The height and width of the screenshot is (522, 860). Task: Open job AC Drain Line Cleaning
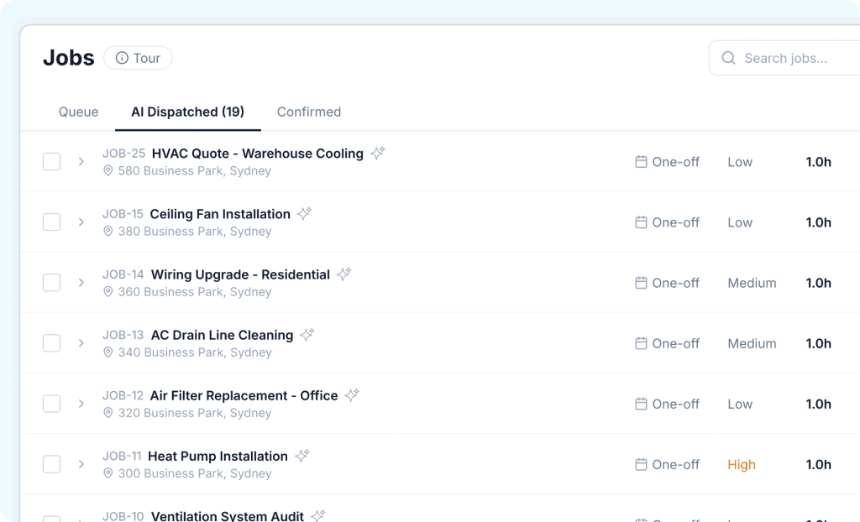tap(222, 335)
